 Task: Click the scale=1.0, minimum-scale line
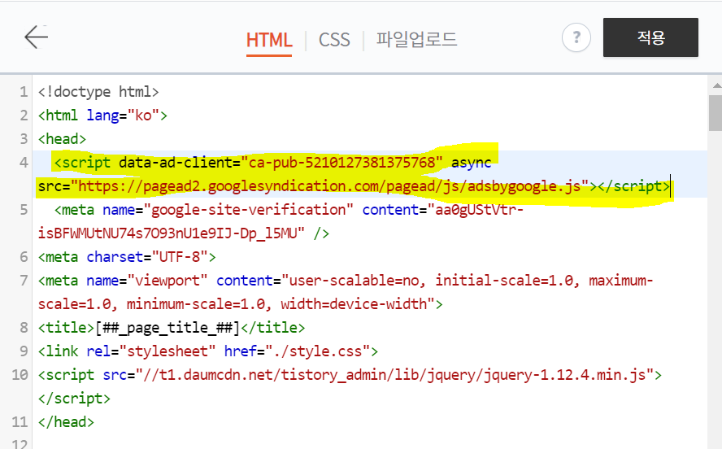[241, 304]
